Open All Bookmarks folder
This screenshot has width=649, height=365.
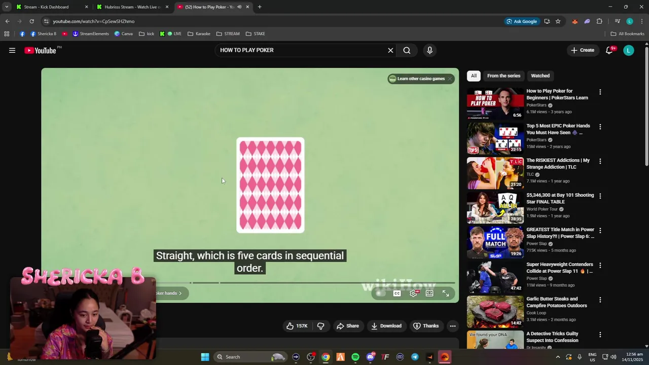coord(627,34)
